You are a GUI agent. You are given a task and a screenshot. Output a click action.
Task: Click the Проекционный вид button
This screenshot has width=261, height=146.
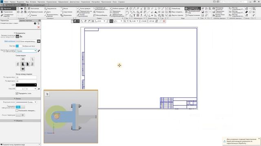[192, 12]
